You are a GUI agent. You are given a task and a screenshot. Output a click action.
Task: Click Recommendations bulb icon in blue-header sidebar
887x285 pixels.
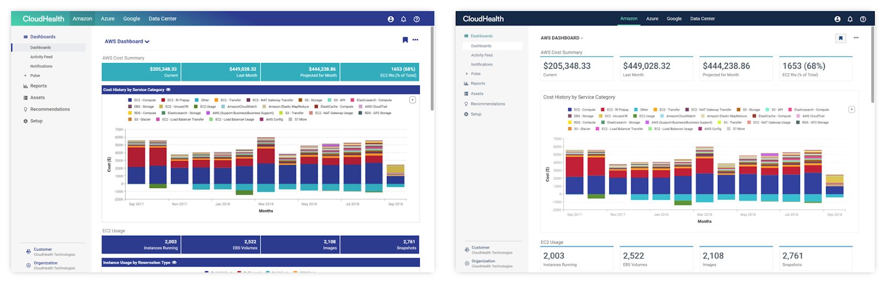[x=26, y=110]
